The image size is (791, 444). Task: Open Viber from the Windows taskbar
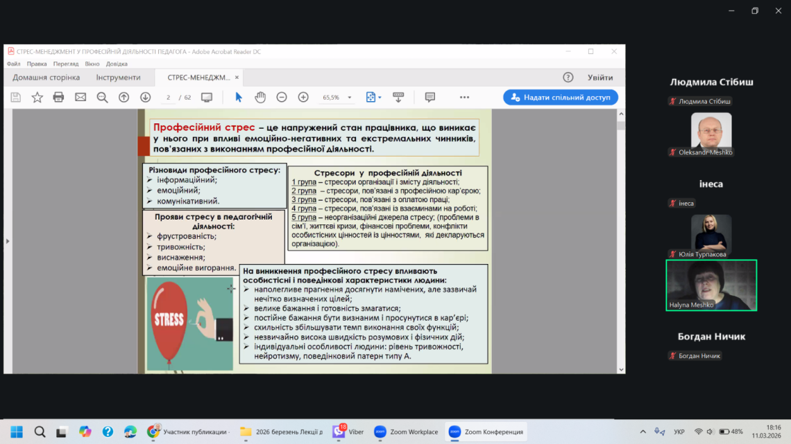click(x=348, y=432)
